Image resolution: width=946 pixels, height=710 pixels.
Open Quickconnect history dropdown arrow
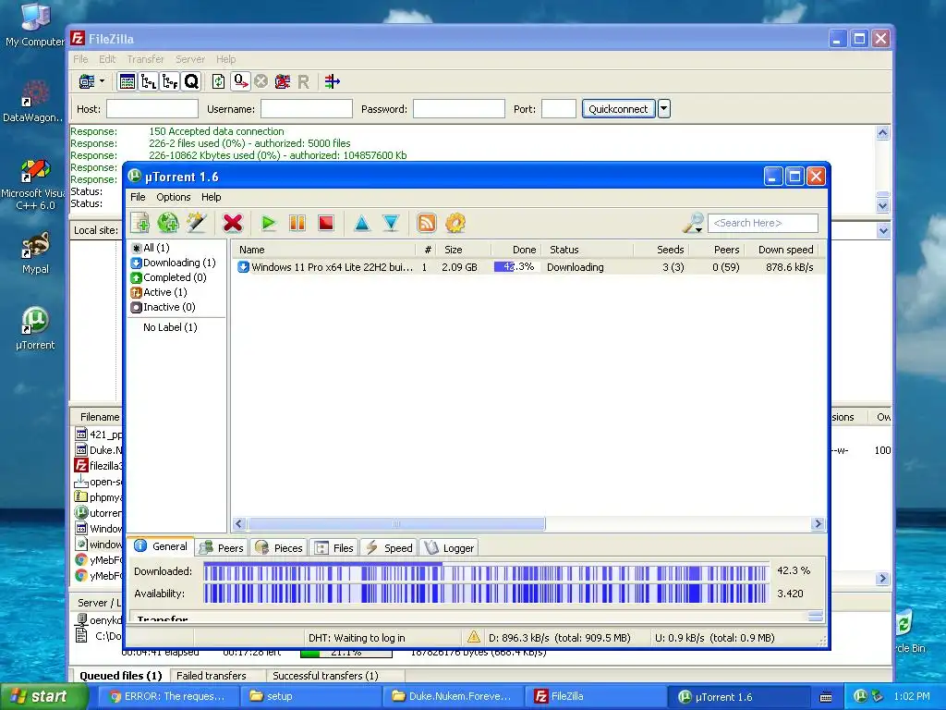(663, 109)
